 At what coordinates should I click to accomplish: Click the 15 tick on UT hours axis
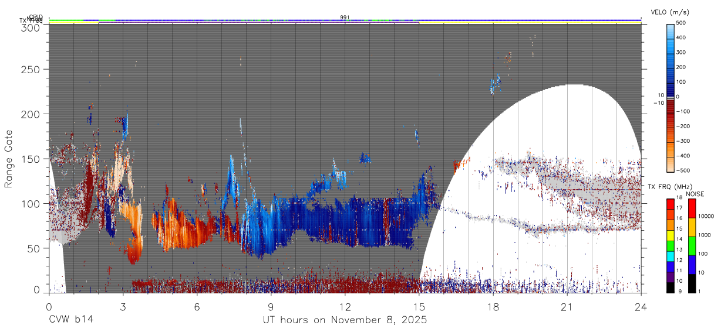point(419,306)
